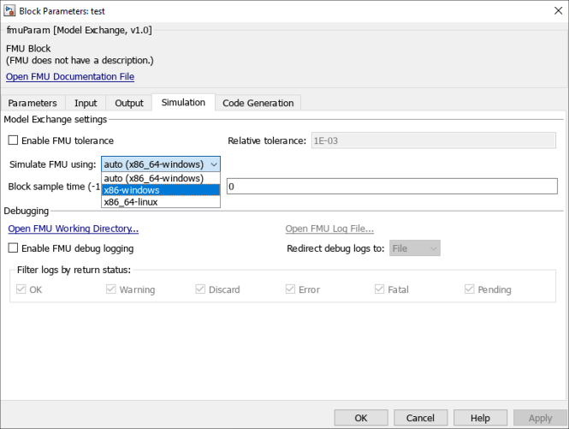Choose x86-windows from the list
The image size is (569, 429).
tap(161, 190)
